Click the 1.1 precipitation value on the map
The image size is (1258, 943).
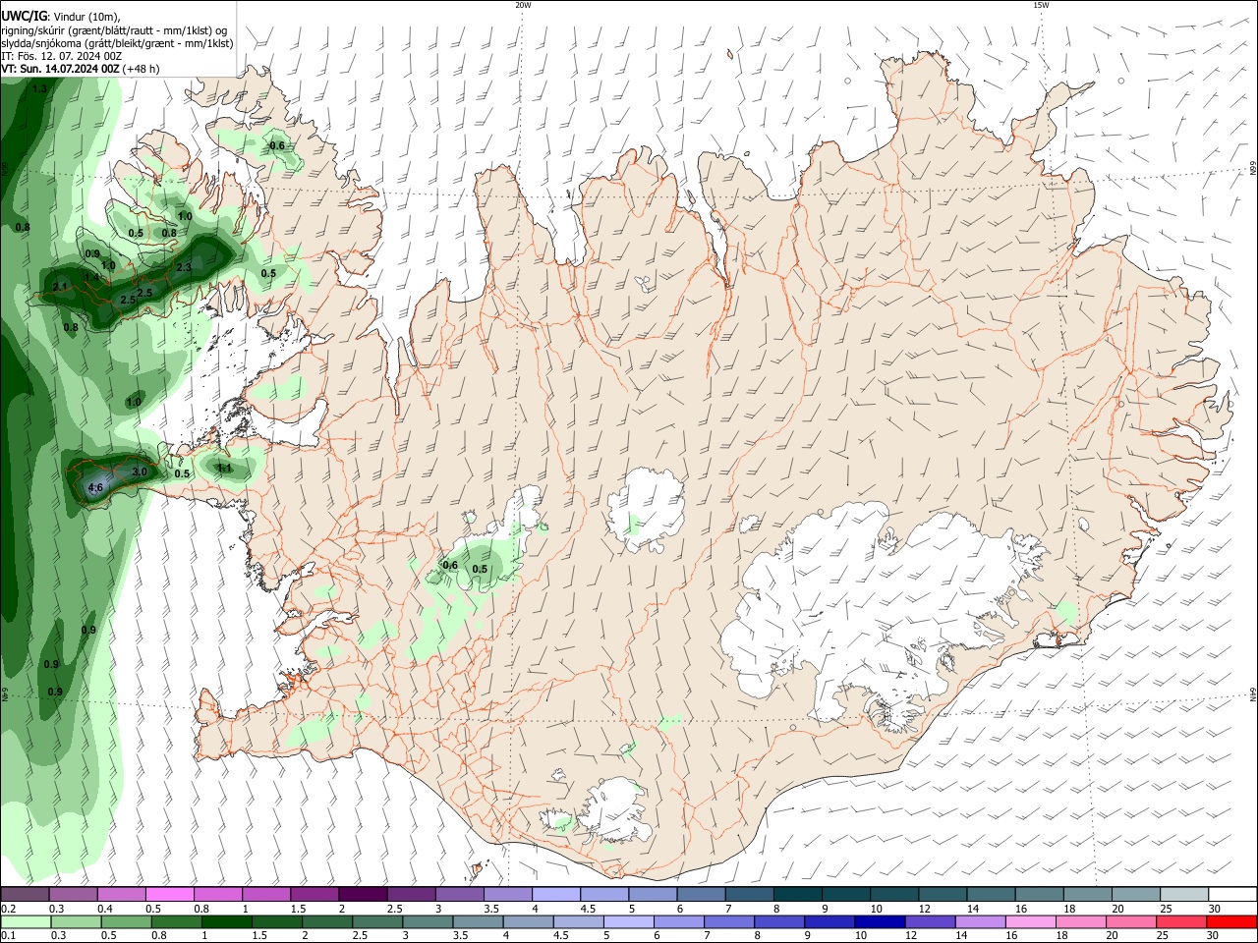tap(224, 469)
